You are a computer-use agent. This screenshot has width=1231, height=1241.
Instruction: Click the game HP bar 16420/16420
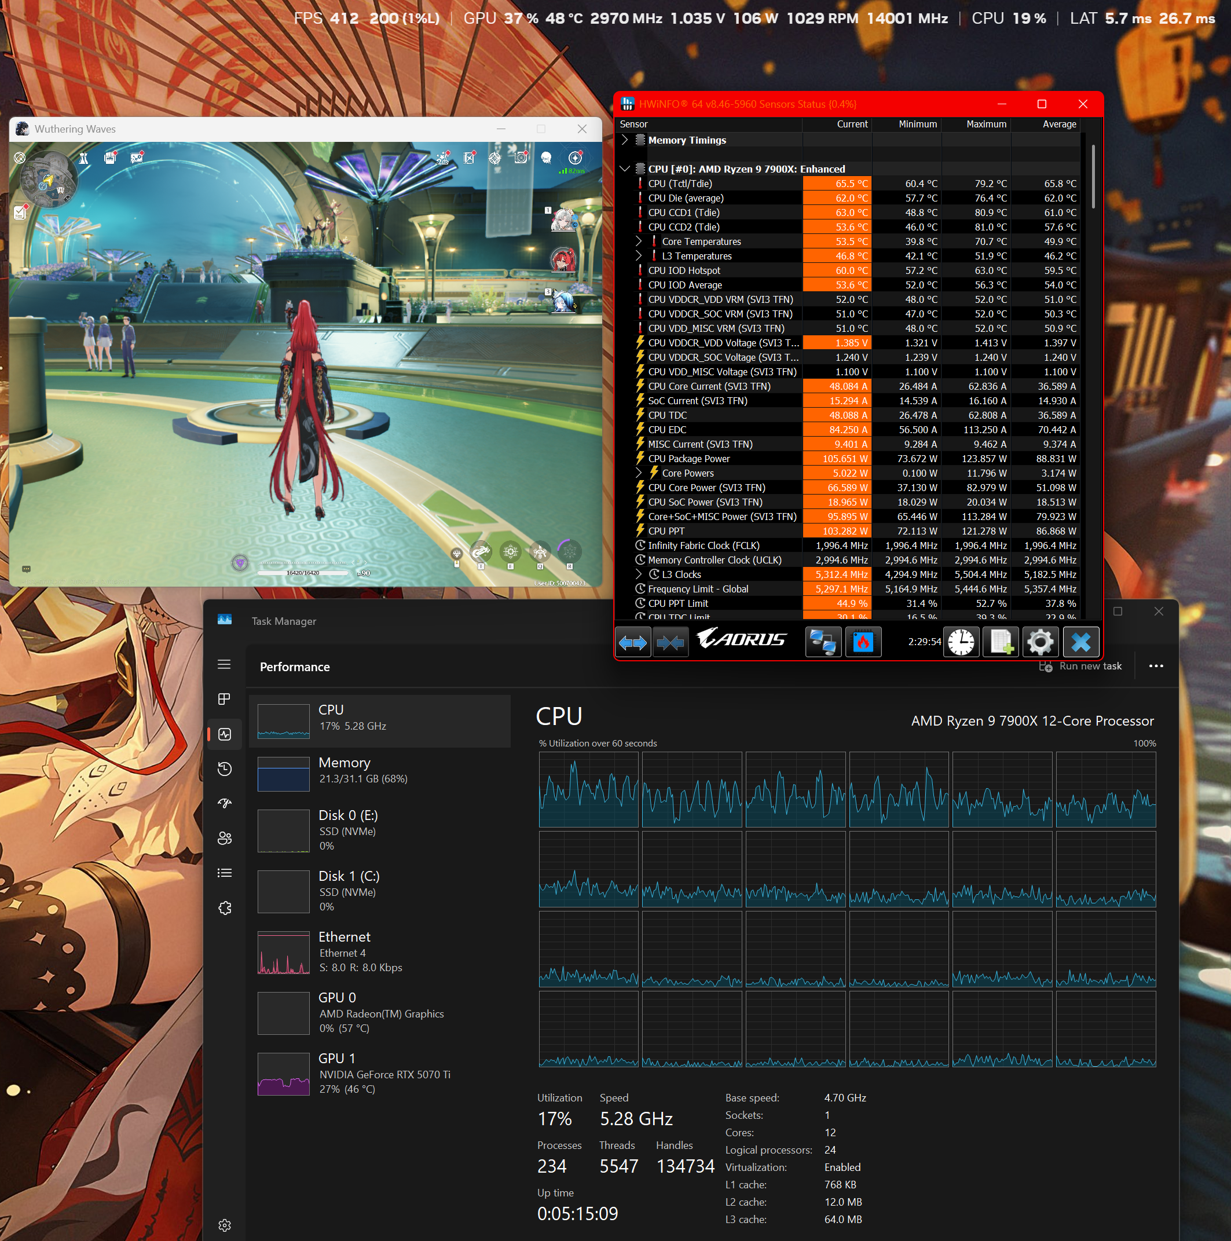coord(303,572)
